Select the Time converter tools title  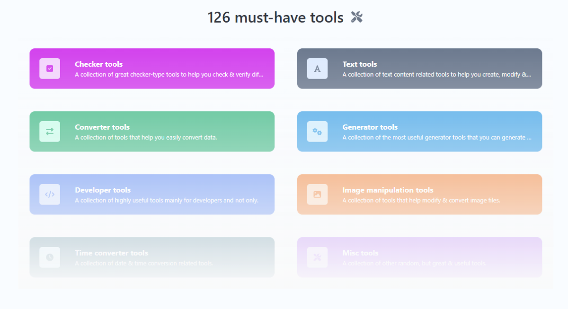pyautogui.click(x=111, y=253)
